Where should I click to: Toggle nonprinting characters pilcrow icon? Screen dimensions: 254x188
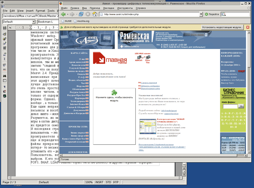pyautogui.click(x=5, y=87)
